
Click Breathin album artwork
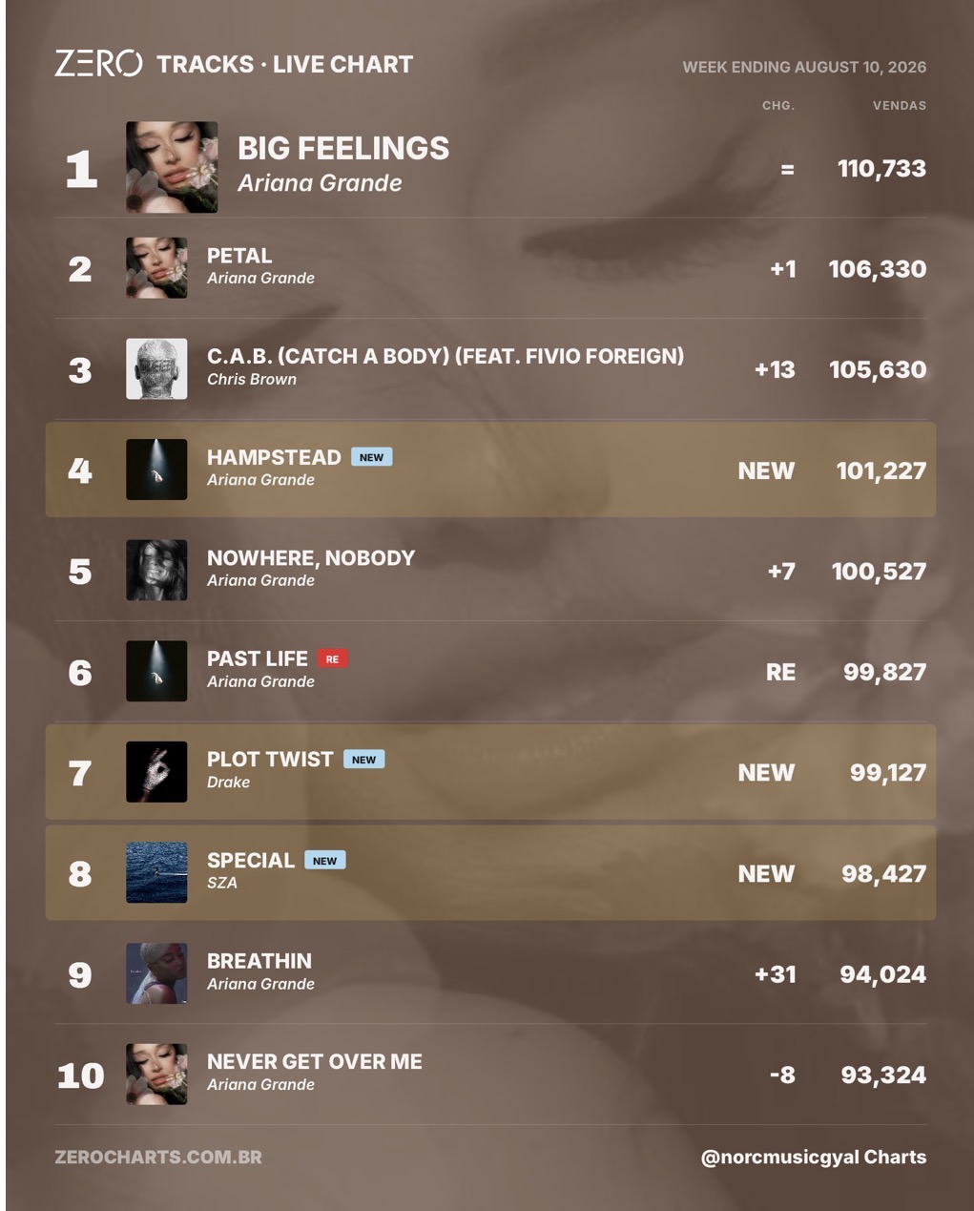[156, 973]
